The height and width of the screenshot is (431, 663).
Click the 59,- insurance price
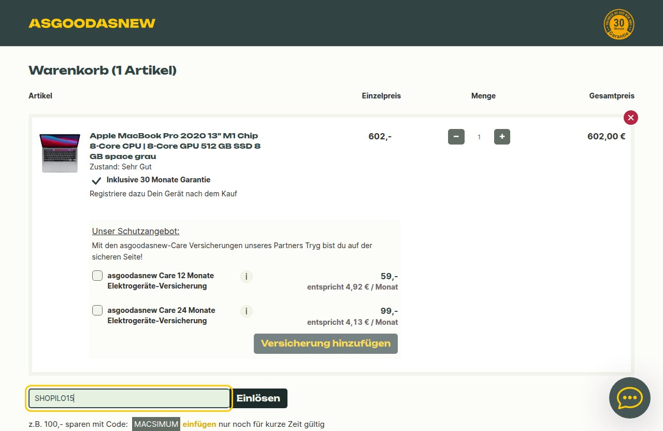click(389, 276)
